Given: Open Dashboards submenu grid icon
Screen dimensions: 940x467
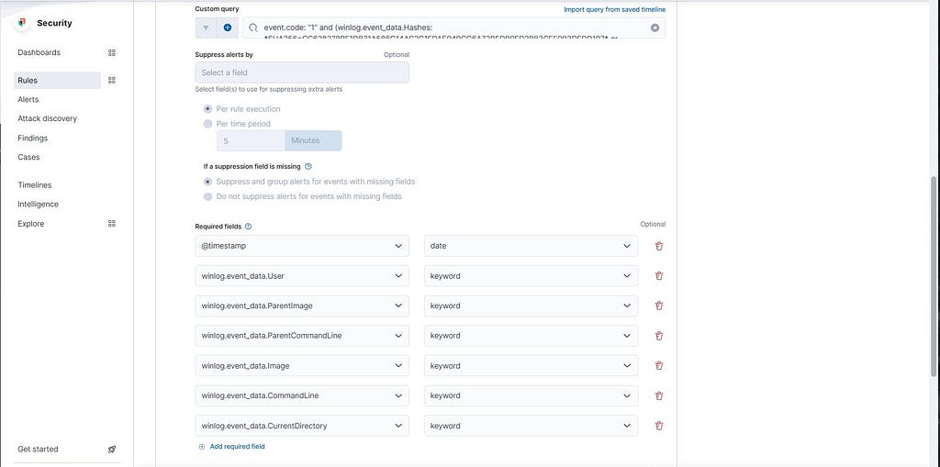Looking at the screenshot, I should click(111, 52).
